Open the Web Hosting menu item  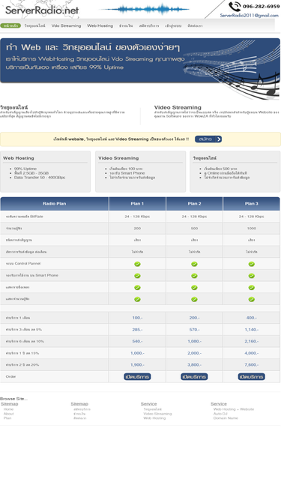100,25
